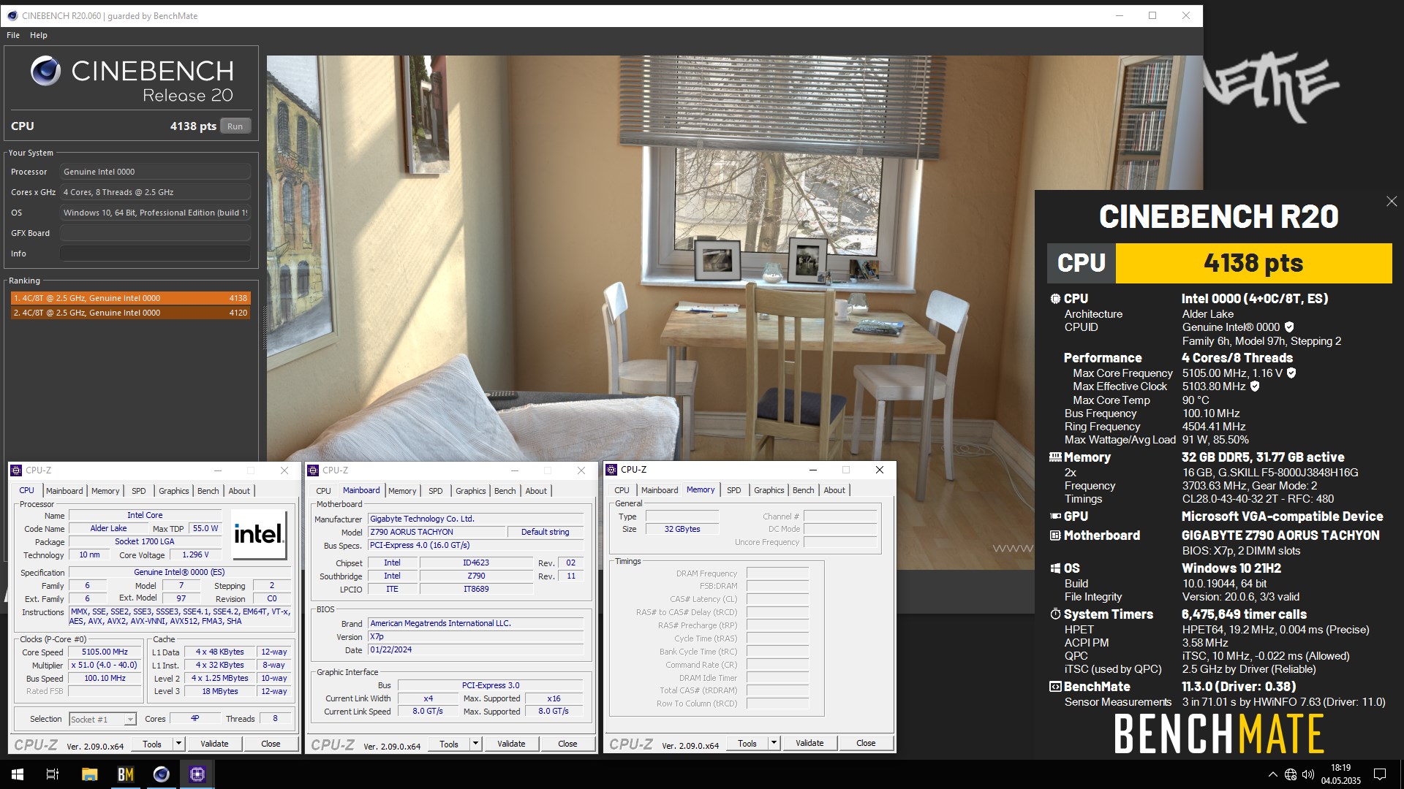Open CPU tab in the Memory CPU-Z window
Image resolution: width=1404 pixels, height=789 pixels.
622,490
